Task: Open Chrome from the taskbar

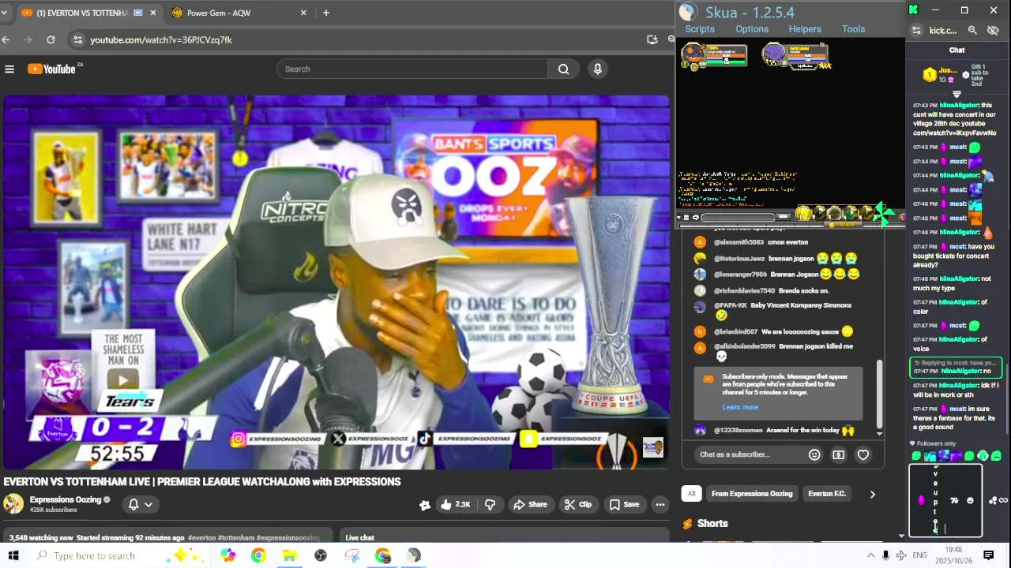Action: 258,555
